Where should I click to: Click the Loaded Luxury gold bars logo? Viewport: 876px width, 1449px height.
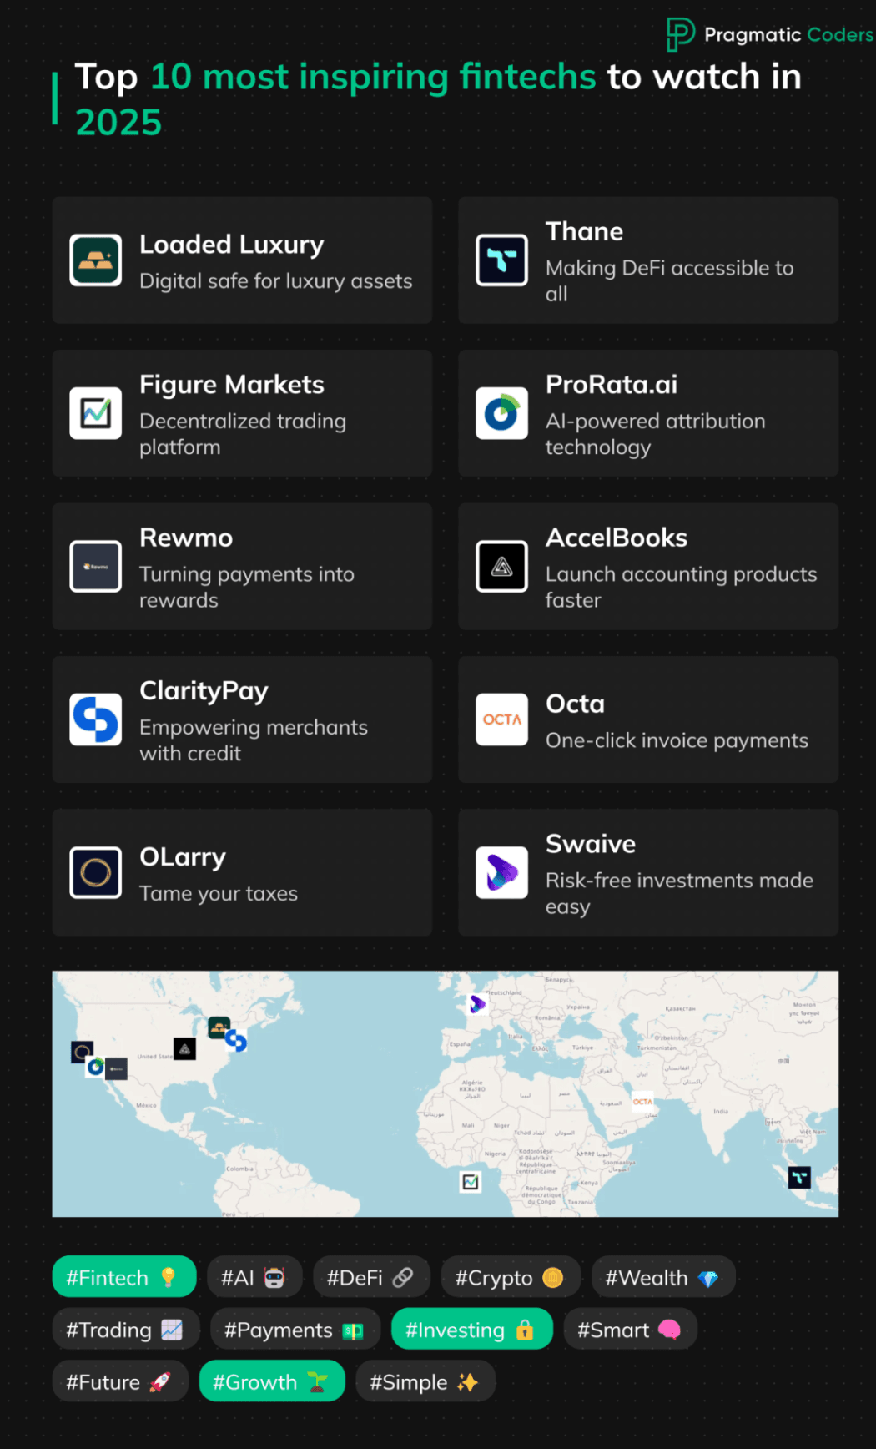coord(96,260)
